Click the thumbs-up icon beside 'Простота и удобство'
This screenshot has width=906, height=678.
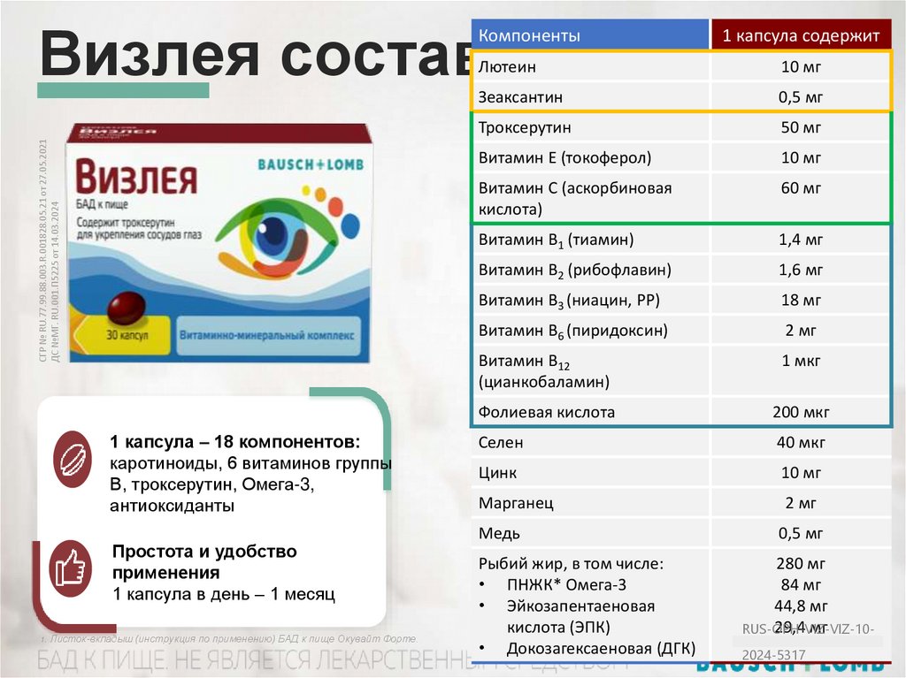point(71,568)
